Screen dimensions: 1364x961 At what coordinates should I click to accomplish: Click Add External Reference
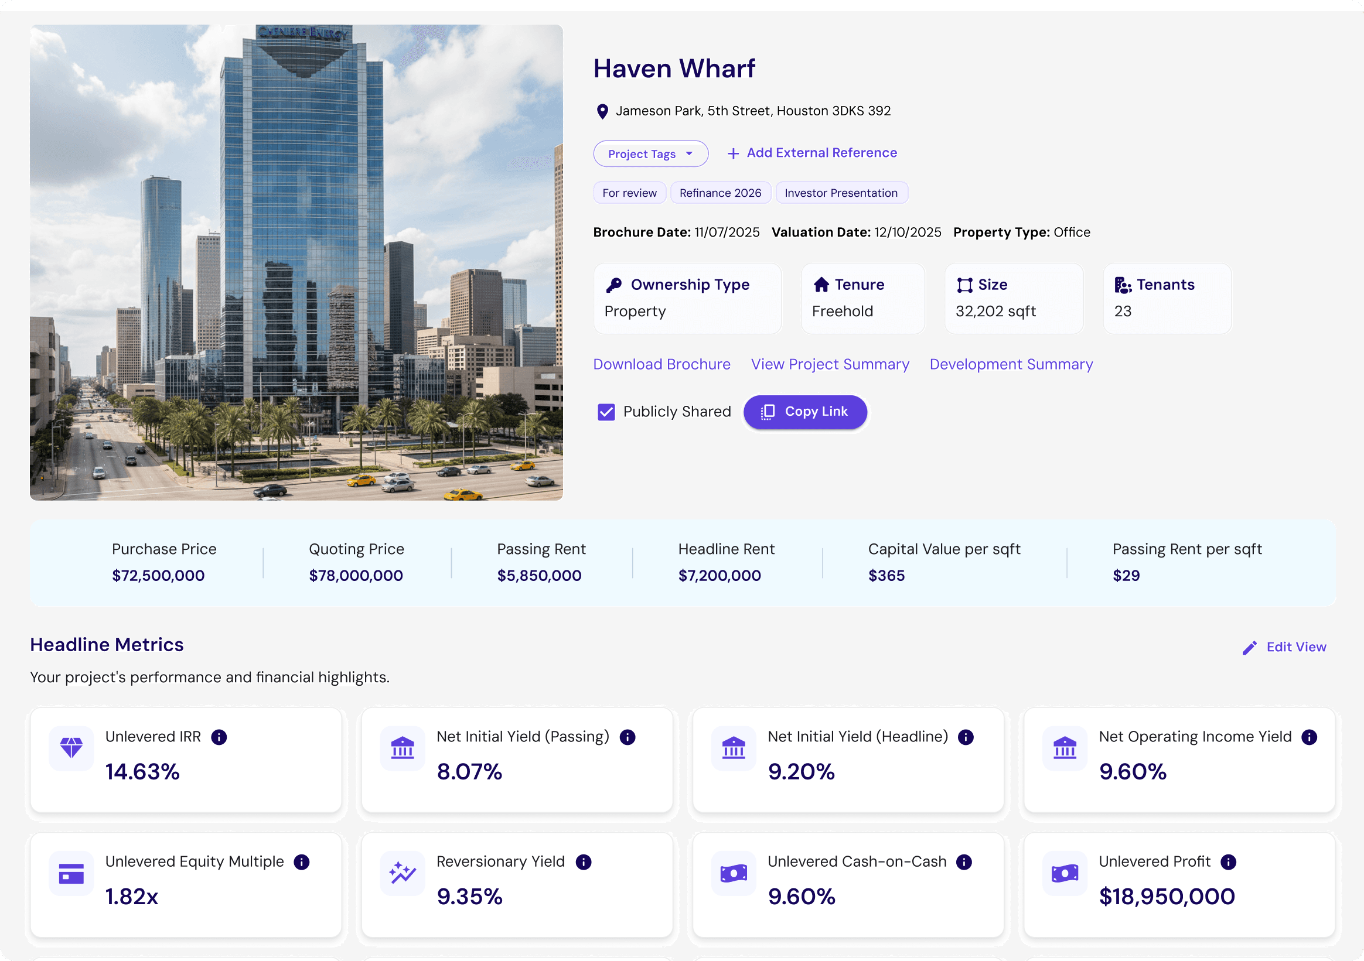click(x=812, y=153)
